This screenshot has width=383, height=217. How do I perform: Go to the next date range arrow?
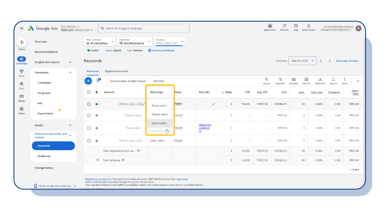329,61
